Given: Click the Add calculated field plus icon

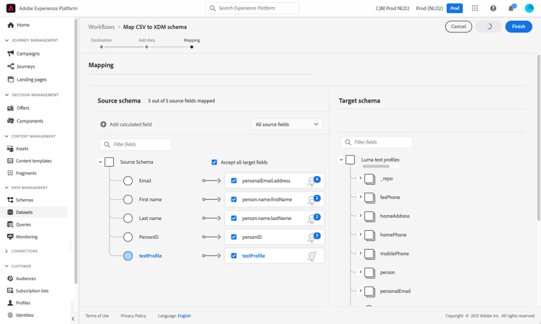Looking at the screenshot, I should click(103, 124).
